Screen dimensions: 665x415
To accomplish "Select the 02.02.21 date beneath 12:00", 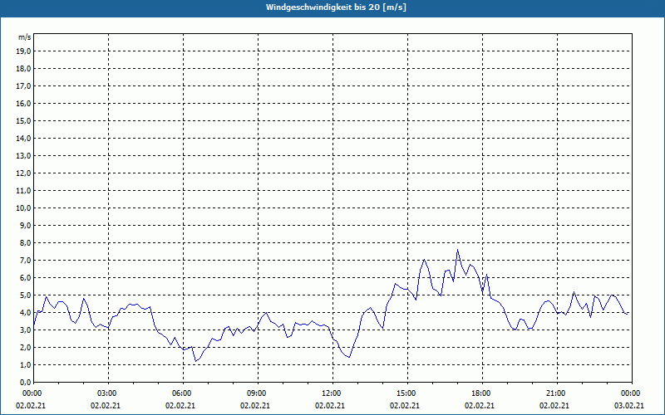I will 330,405.
